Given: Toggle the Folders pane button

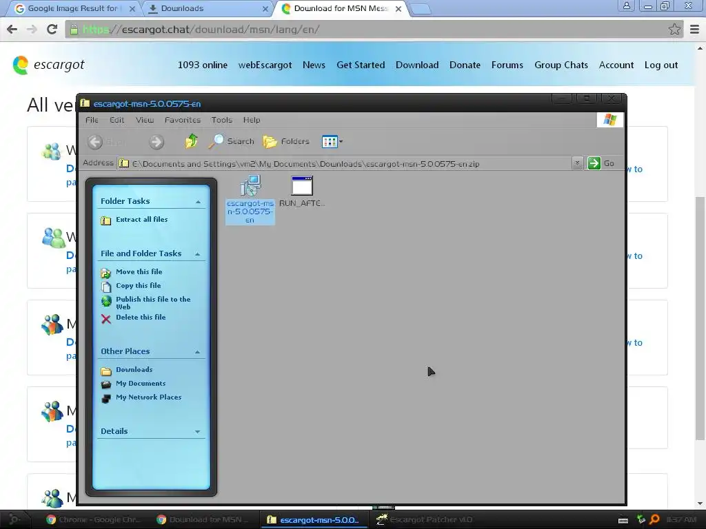Looking at the screenshot, I should coord(286,141).
